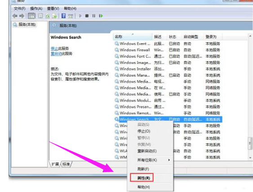253x192 pixels.
Task: Open the 文件(F) menu
Action: click(19, 9)
